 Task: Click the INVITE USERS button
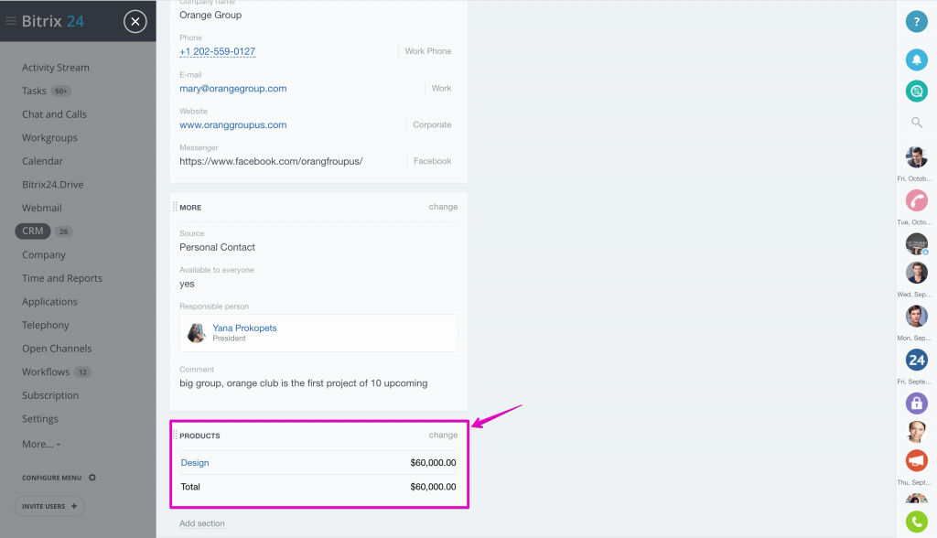click(x=49, y=506)
